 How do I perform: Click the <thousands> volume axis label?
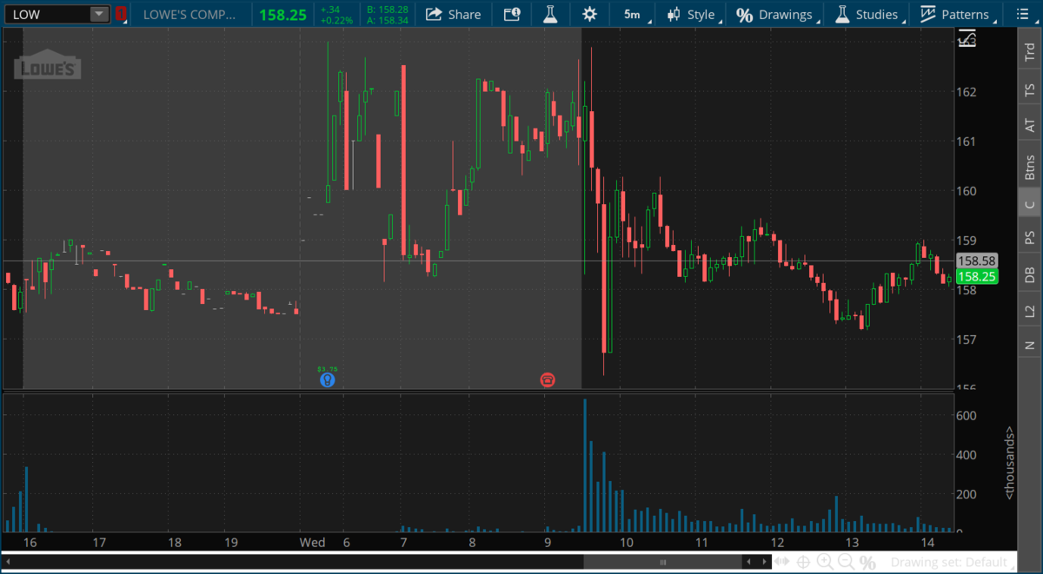click(1010, 462)
